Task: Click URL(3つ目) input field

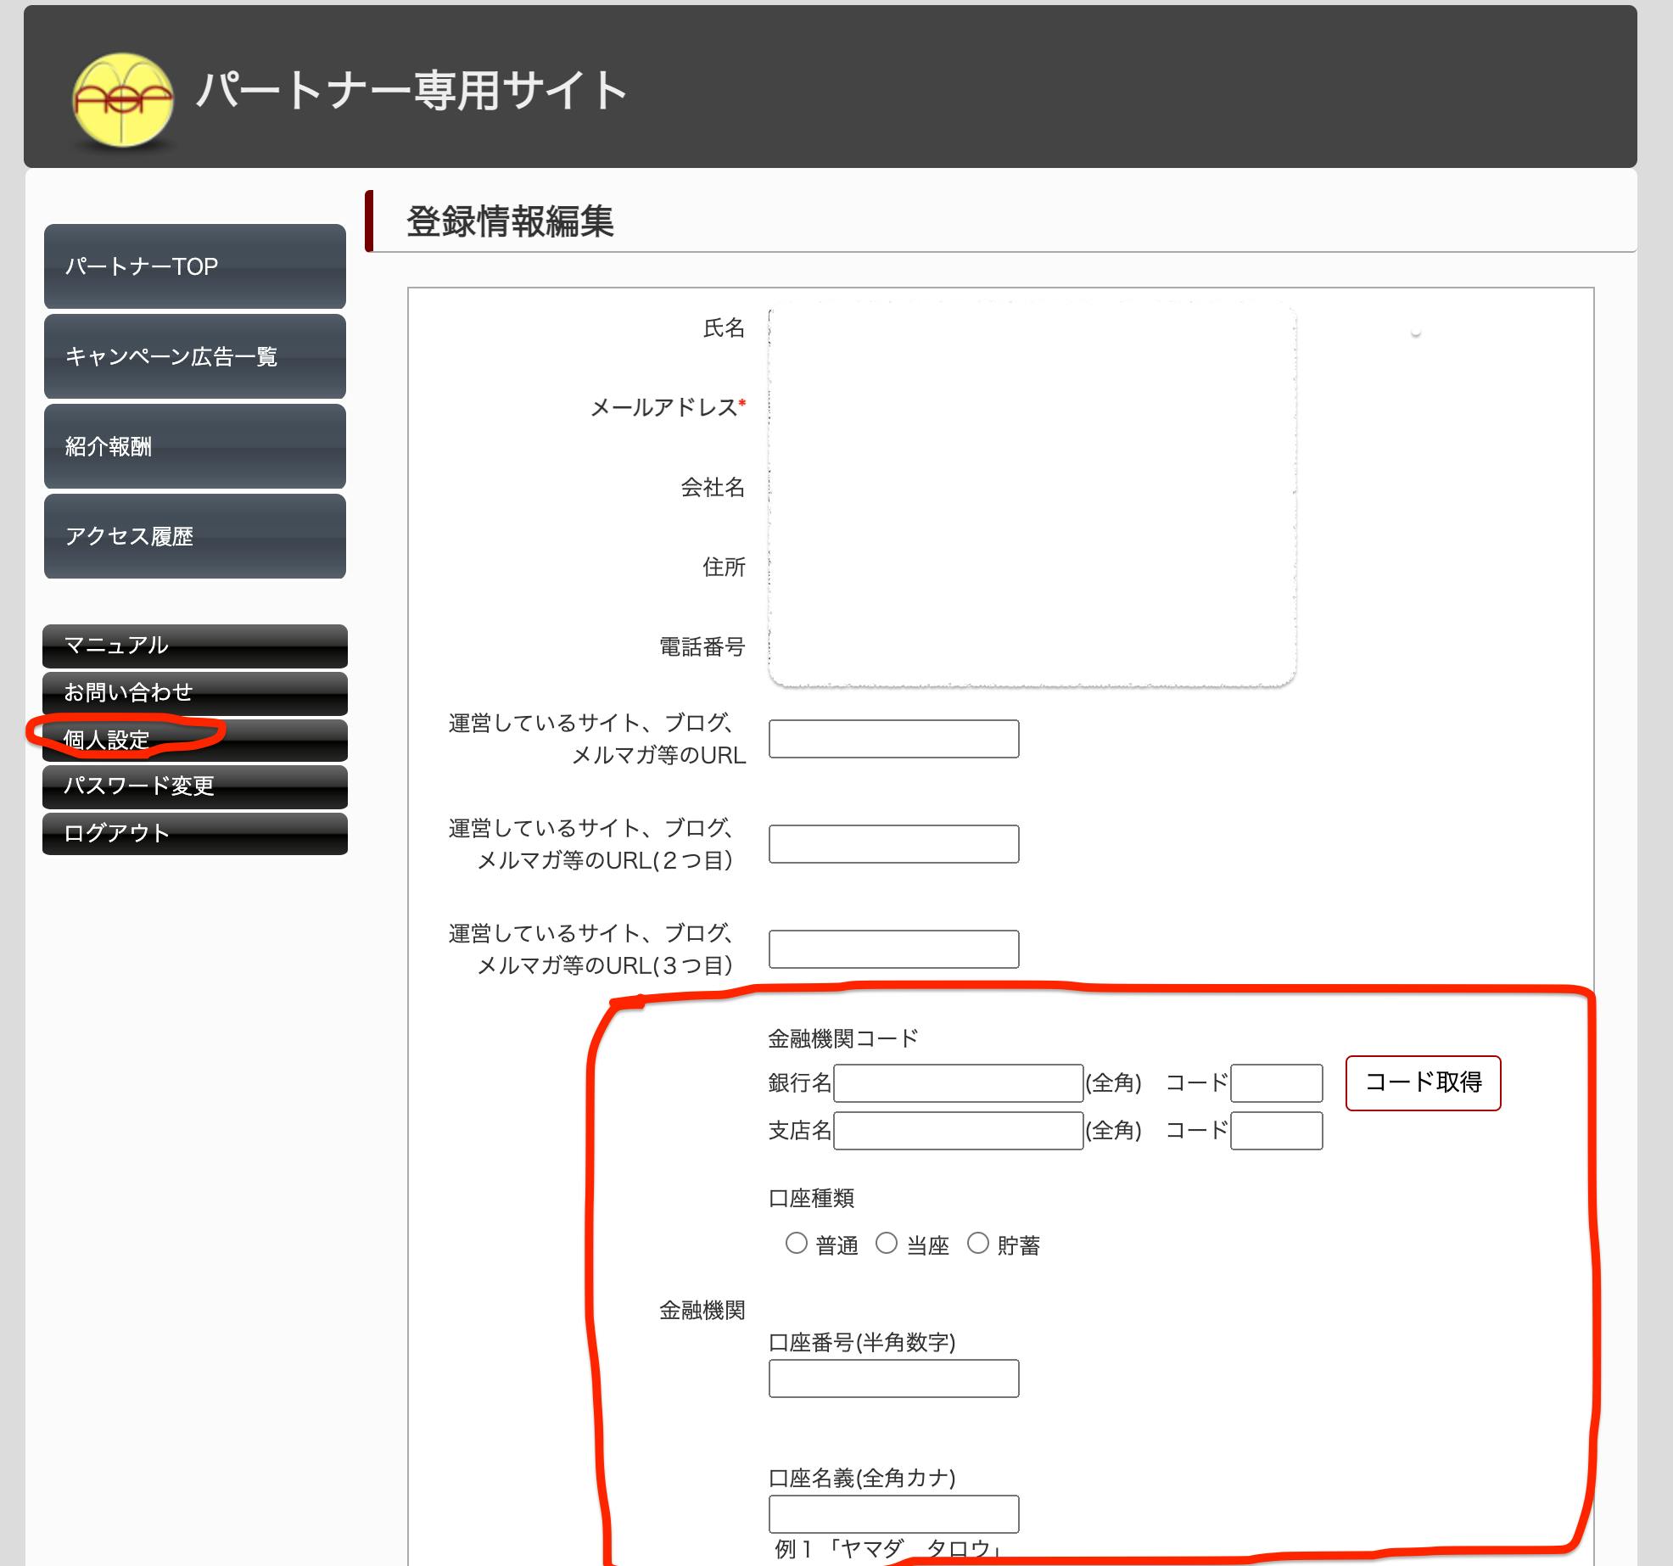Action: tap(894, 949)
